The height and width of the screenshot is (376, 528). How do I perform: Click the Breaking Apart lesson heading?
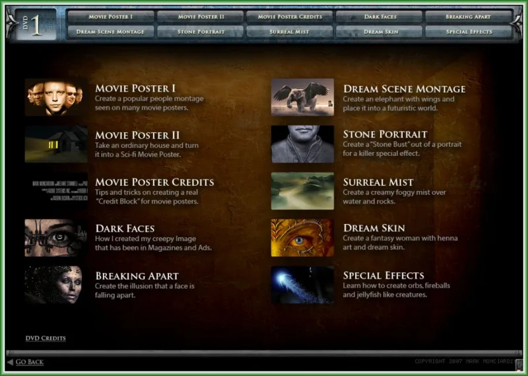point(137,276)
